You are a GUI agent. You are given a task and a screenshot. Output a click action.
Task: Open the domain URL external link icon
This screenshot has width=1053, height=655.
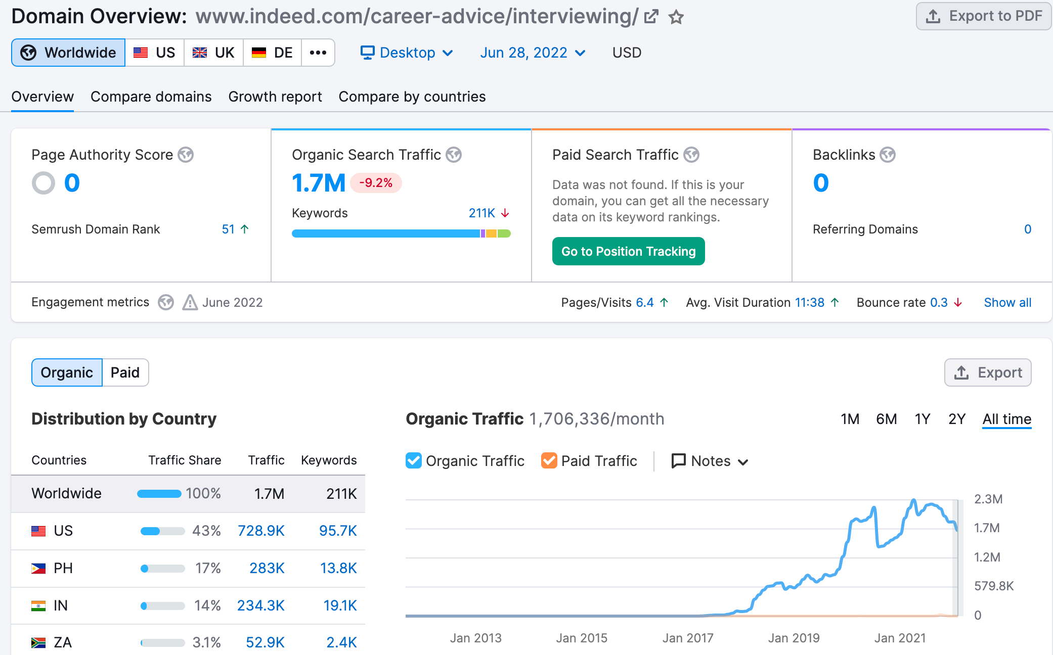651,17
